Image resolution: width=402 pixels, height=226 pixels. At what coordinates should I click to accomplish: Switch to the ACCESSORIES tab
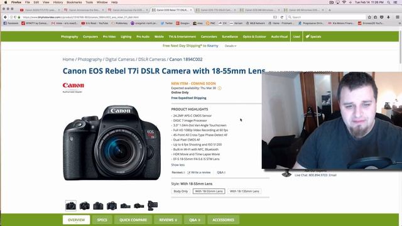click(224, 220)
